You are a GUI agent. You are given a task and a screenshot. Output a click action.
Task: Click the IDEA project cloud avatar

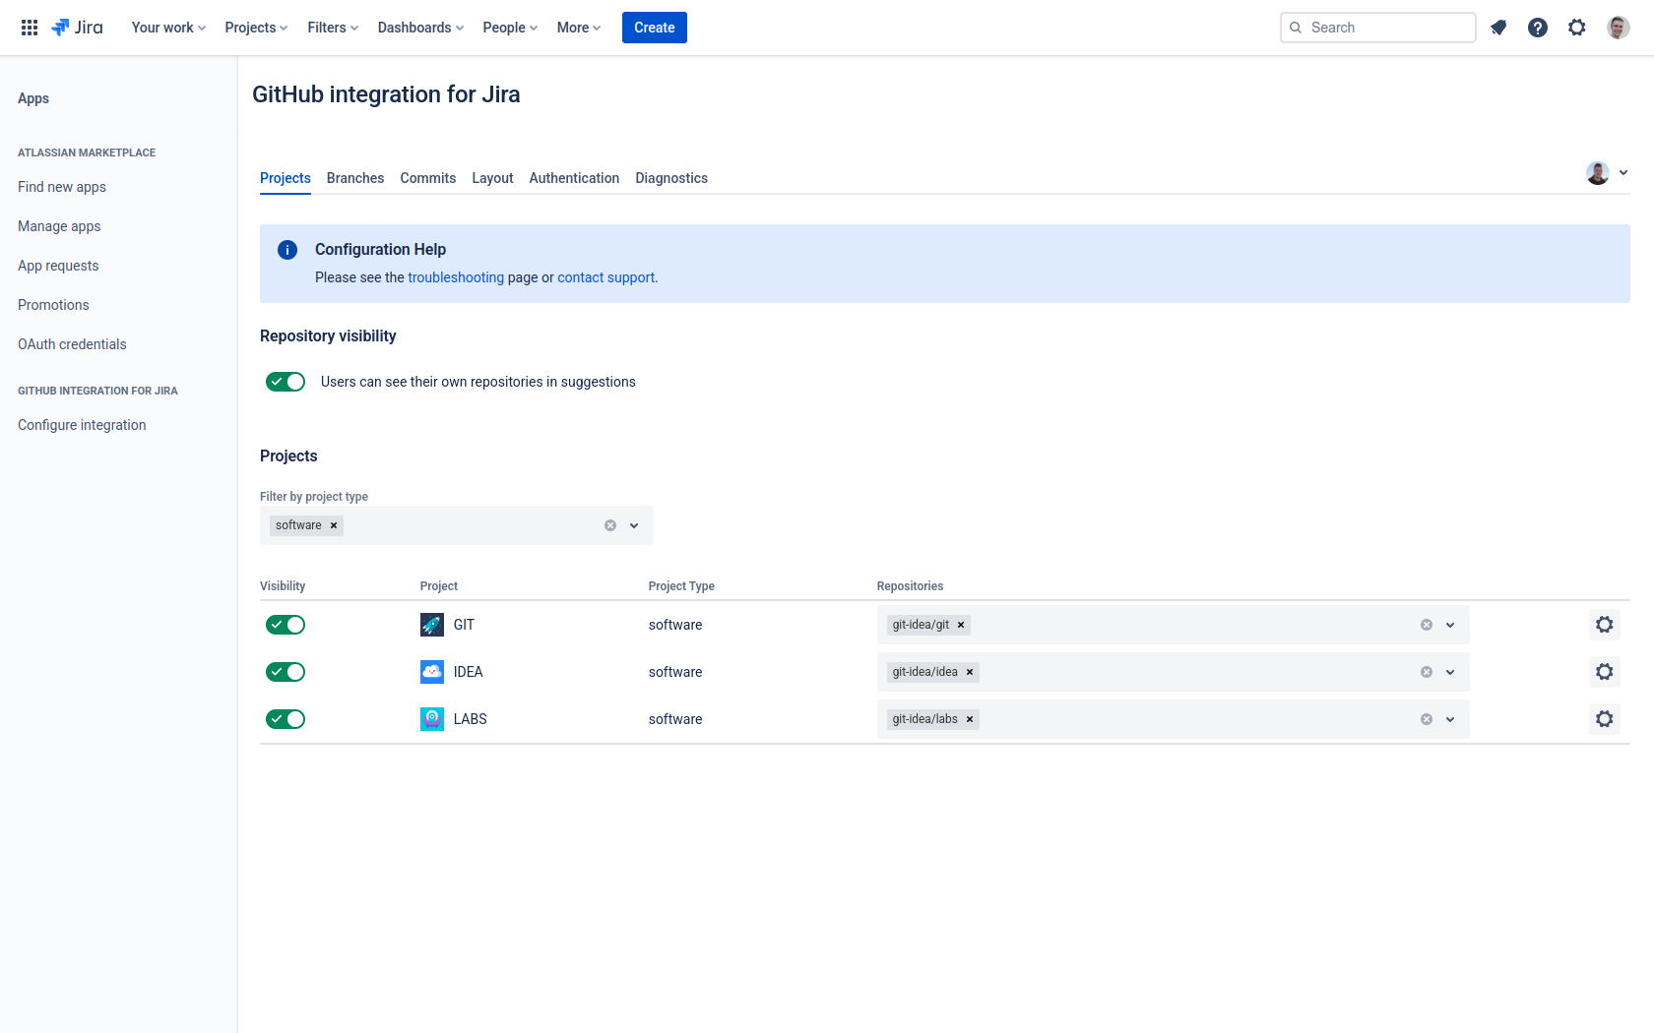coord(432,672)
